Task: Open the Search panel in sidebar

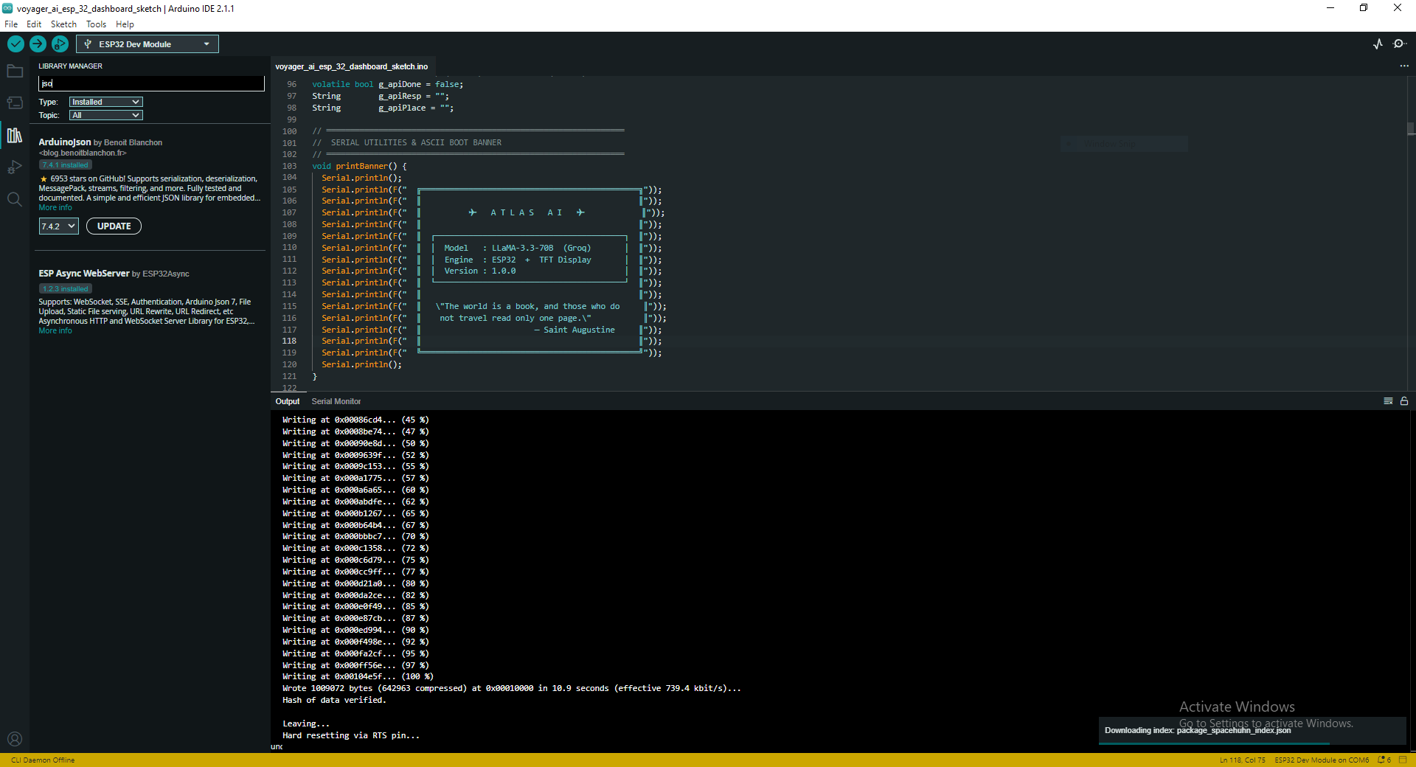Action: pos(15,199)
